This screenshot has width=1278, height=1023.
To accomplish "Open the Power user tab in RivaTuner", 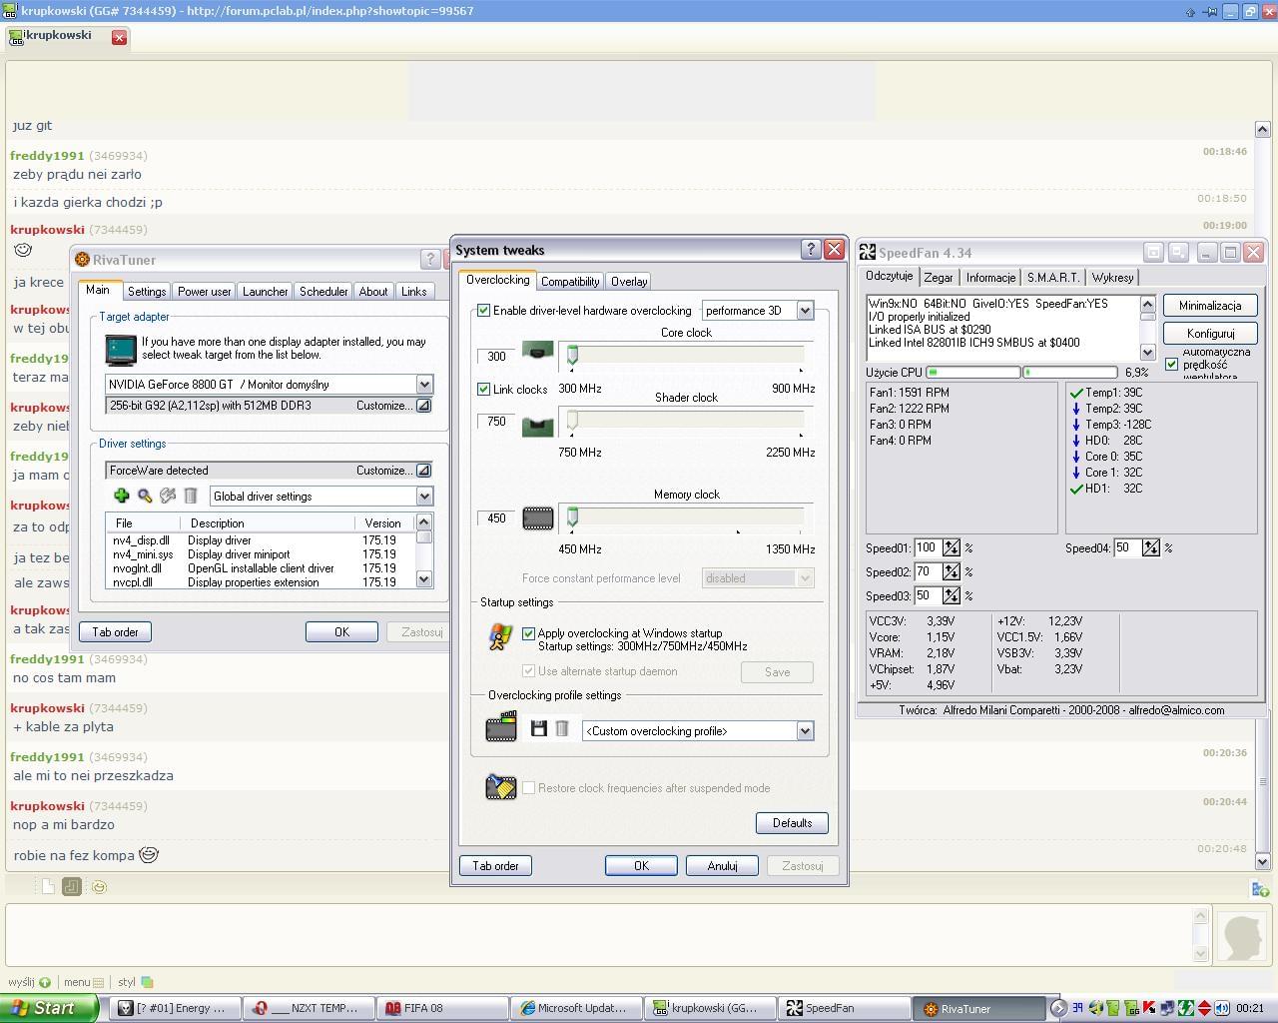I will pos(204,292).
